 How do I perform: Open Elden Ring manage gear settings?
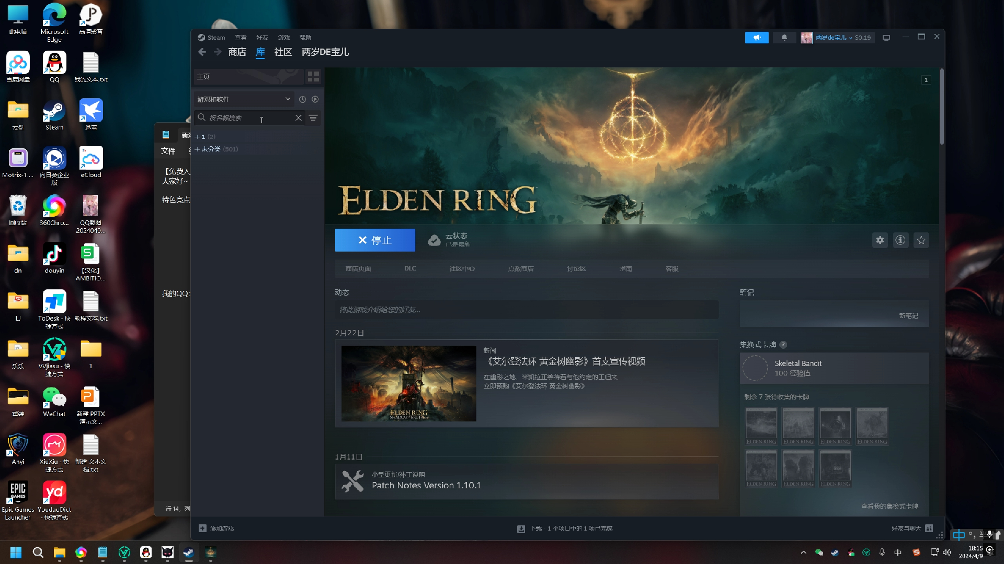(880, 240)
